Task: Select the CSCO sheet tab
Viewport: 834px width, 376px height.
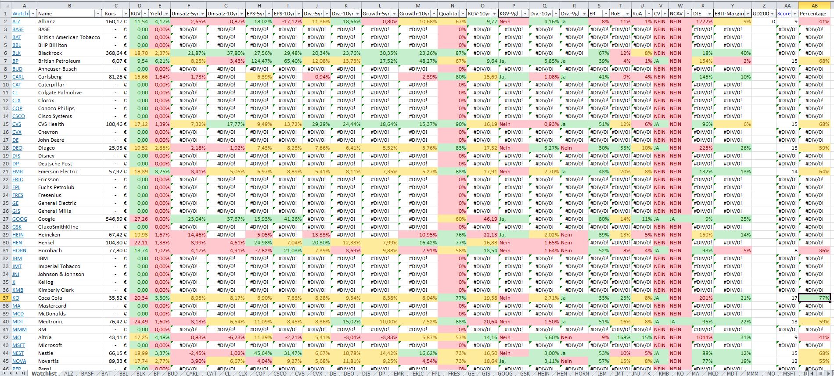Action: pyautogui.click(x=280, y=373)
